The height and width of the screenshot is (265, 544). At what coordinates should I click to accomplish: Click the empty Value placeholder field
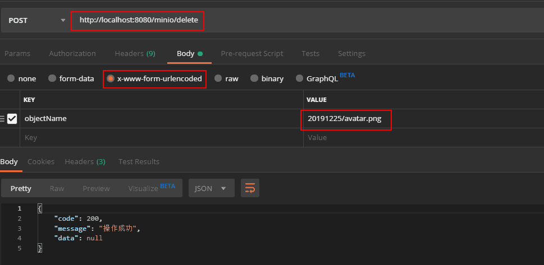(x=424, y=137)
